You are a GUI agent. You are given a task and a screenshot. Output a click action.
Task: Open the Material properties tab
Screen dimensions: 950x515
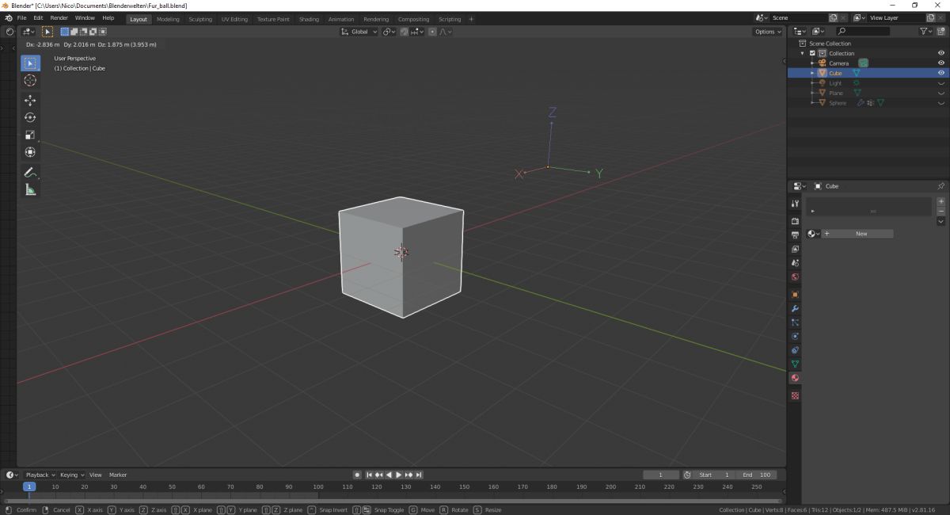pyautogui.click(x=795, y=378)
